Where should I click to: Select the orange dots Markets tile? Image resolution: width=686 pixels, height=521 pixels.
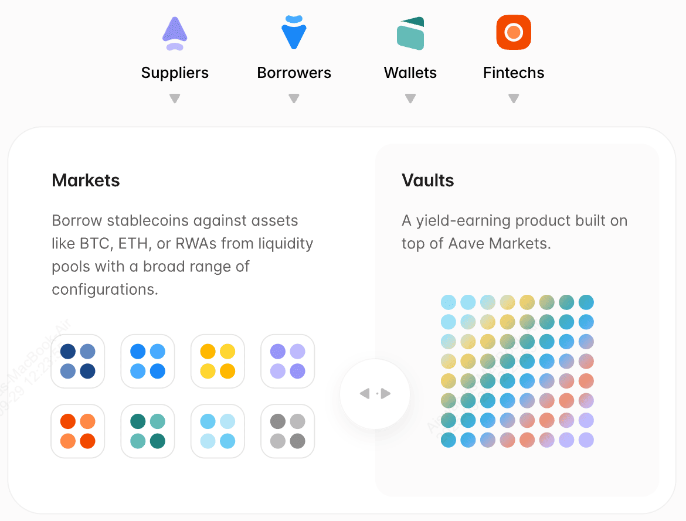(x=77, y=431)
